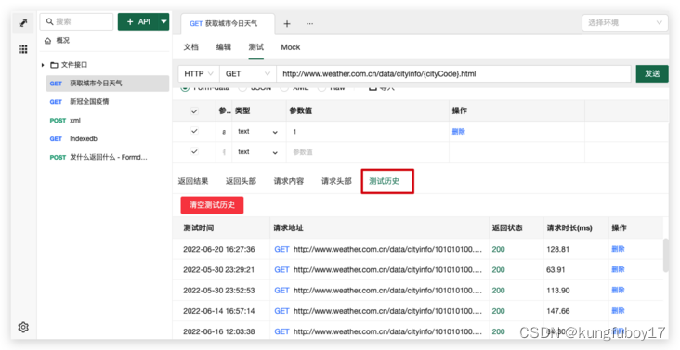Delete history record from 2022-05-30 23:29:21
This screenshot has width=680, height=350.
coord(618,269)
